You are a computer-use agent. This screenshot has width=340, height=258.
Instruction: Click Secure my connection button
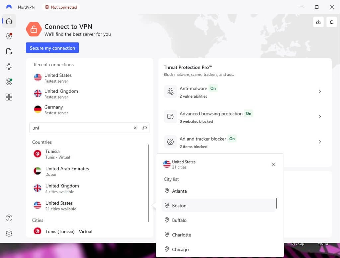tap(52, 48)
